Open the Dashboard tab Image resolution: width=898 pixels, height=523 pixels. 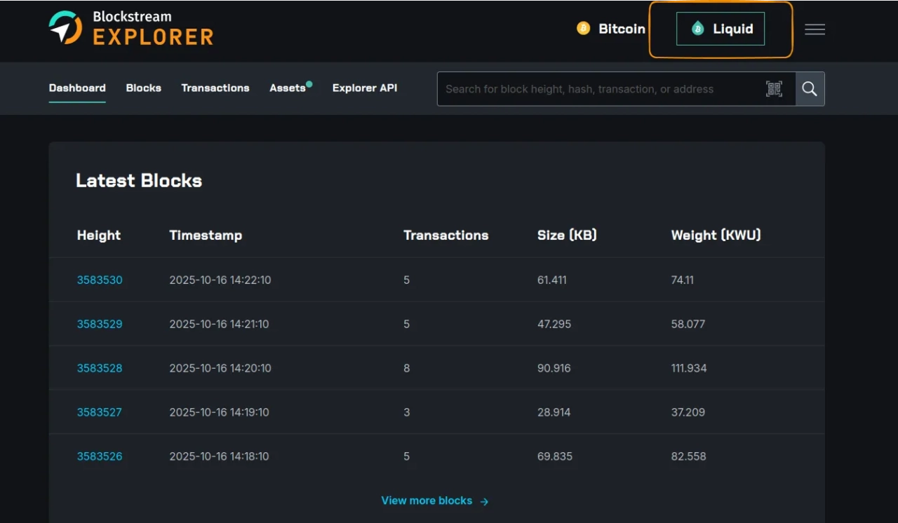coord(77,88)
